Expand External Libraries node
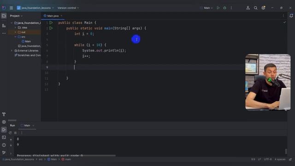Screen dimensions: 295x166 12,51
